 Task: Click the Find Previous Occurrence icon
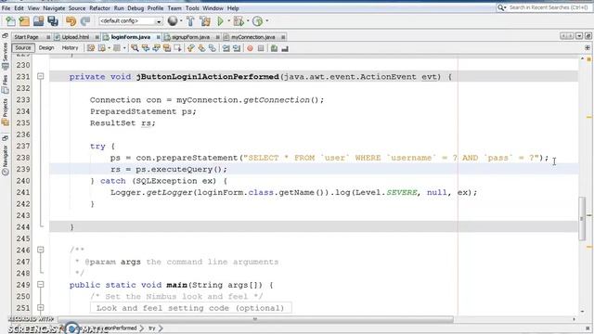pyautogui.click(x=146, y=48)
